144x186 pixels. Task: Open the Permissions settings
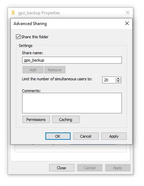coord(36,120)
